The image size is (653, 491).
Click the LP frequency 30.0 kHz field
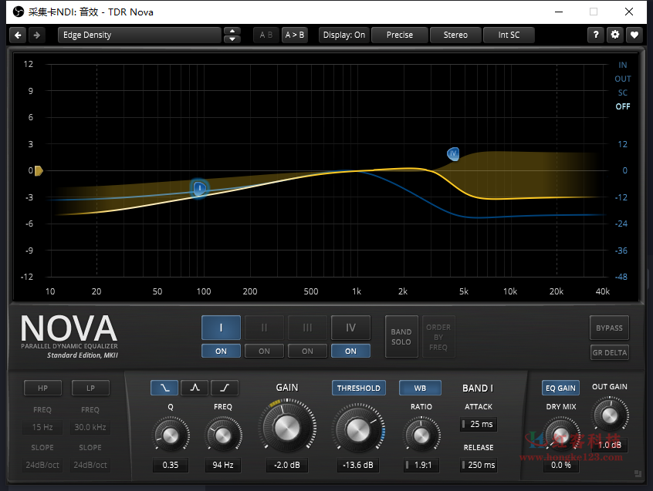click(x=90, y=427)
